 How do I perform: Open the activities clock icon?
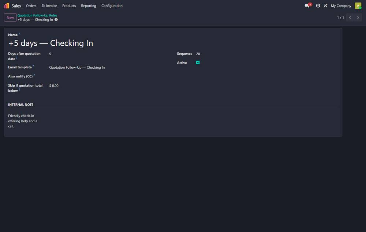(318, 5)
